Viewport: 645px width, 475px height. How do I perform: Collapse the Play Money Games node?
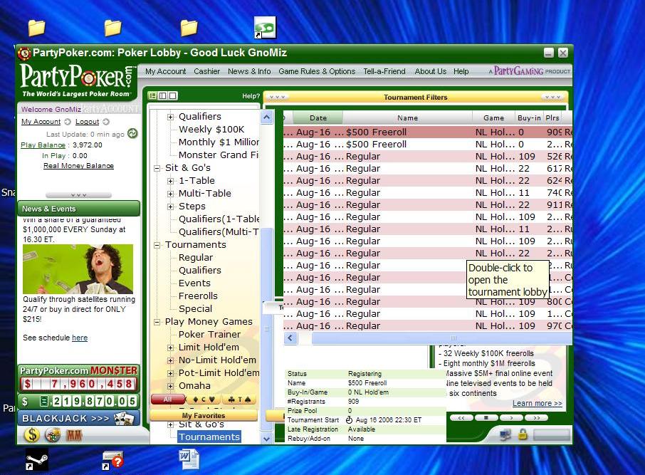pos(157,323)
